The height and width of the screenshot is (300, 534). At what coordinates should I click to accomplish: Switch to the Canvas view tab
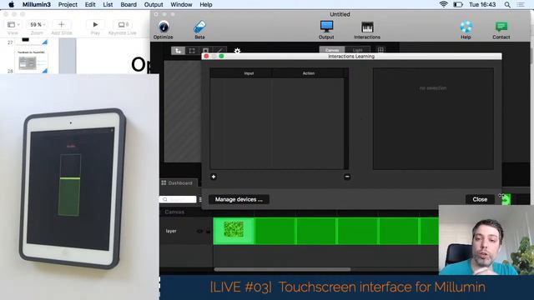coord(332,50)
